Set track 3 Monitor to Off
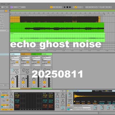The image size is (115, 115). pos(38,62)
